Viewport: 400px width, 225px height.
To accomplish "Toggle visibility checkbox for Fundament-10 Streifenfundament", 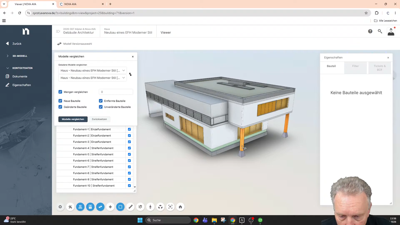I will [x=129, y=186].
